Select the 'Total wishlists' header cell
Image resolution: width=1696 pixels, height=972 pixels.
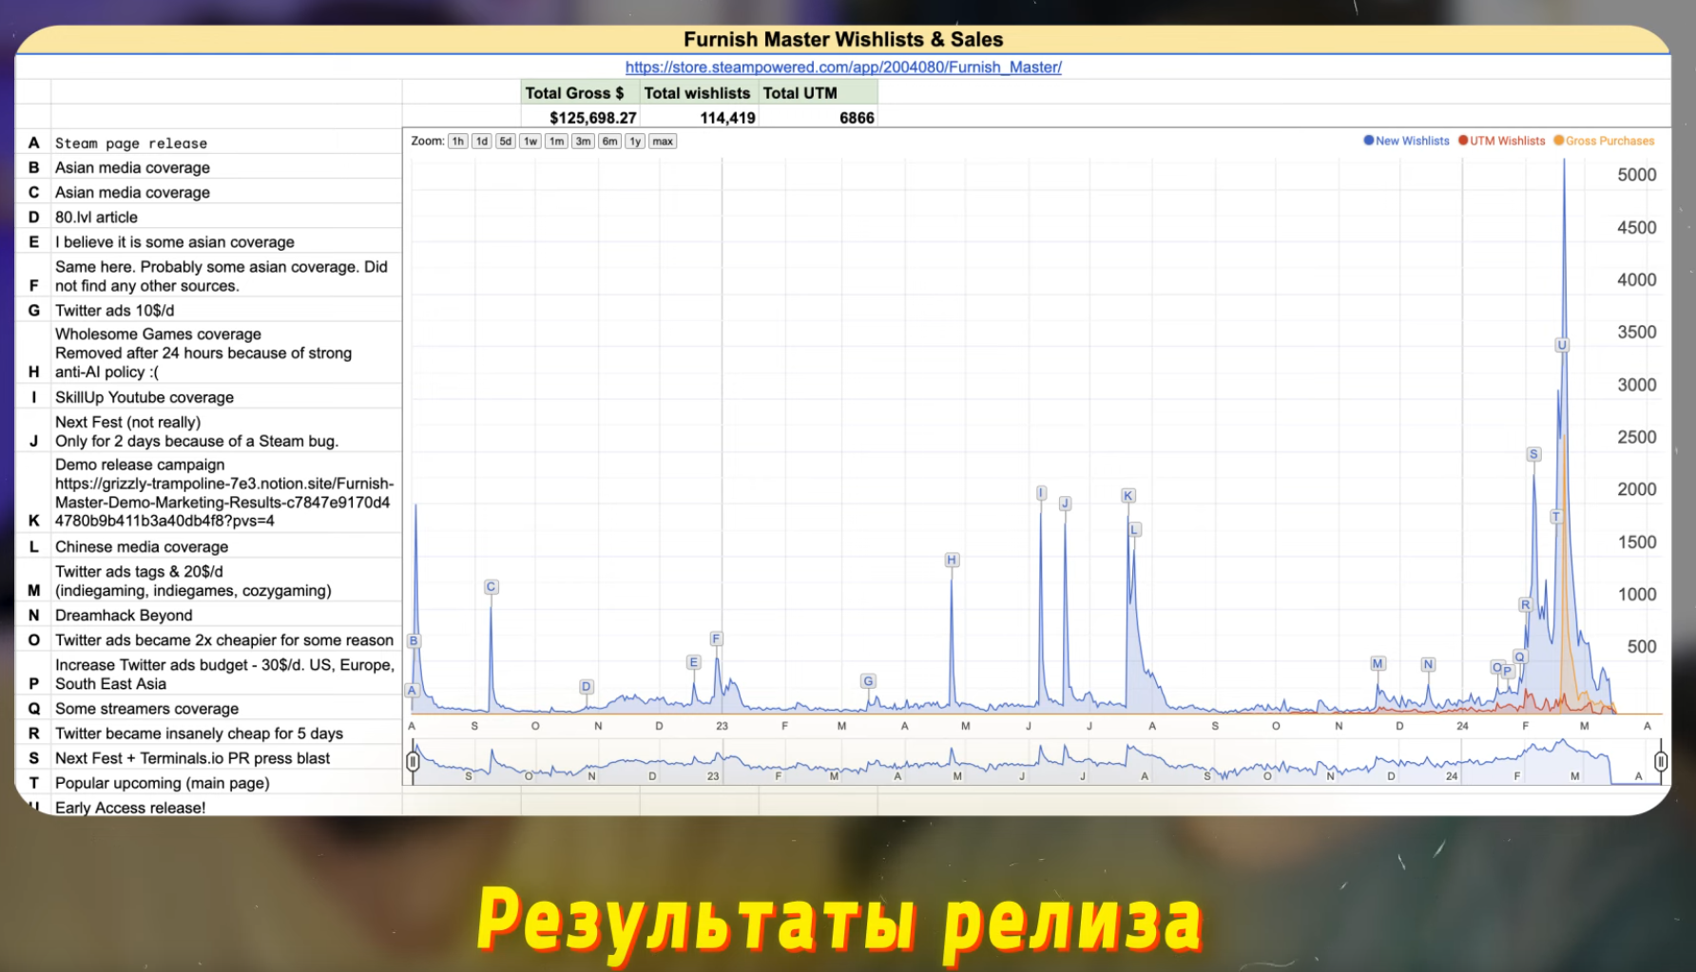point(700,93)
